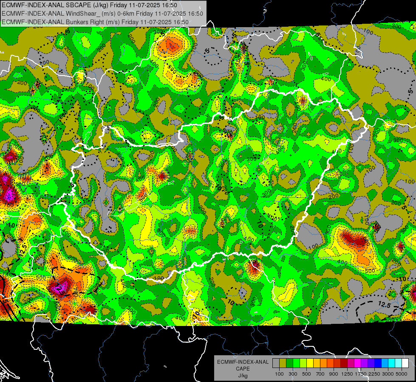Click the gray swatch in the CAPE legend
The width and height of the screenshot is (416, 382).
(276, 363)
